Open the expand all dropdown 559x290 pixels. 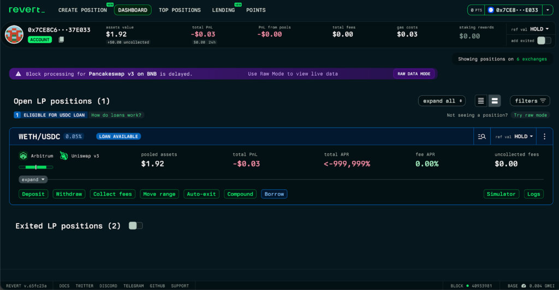[x=442, y=101]
